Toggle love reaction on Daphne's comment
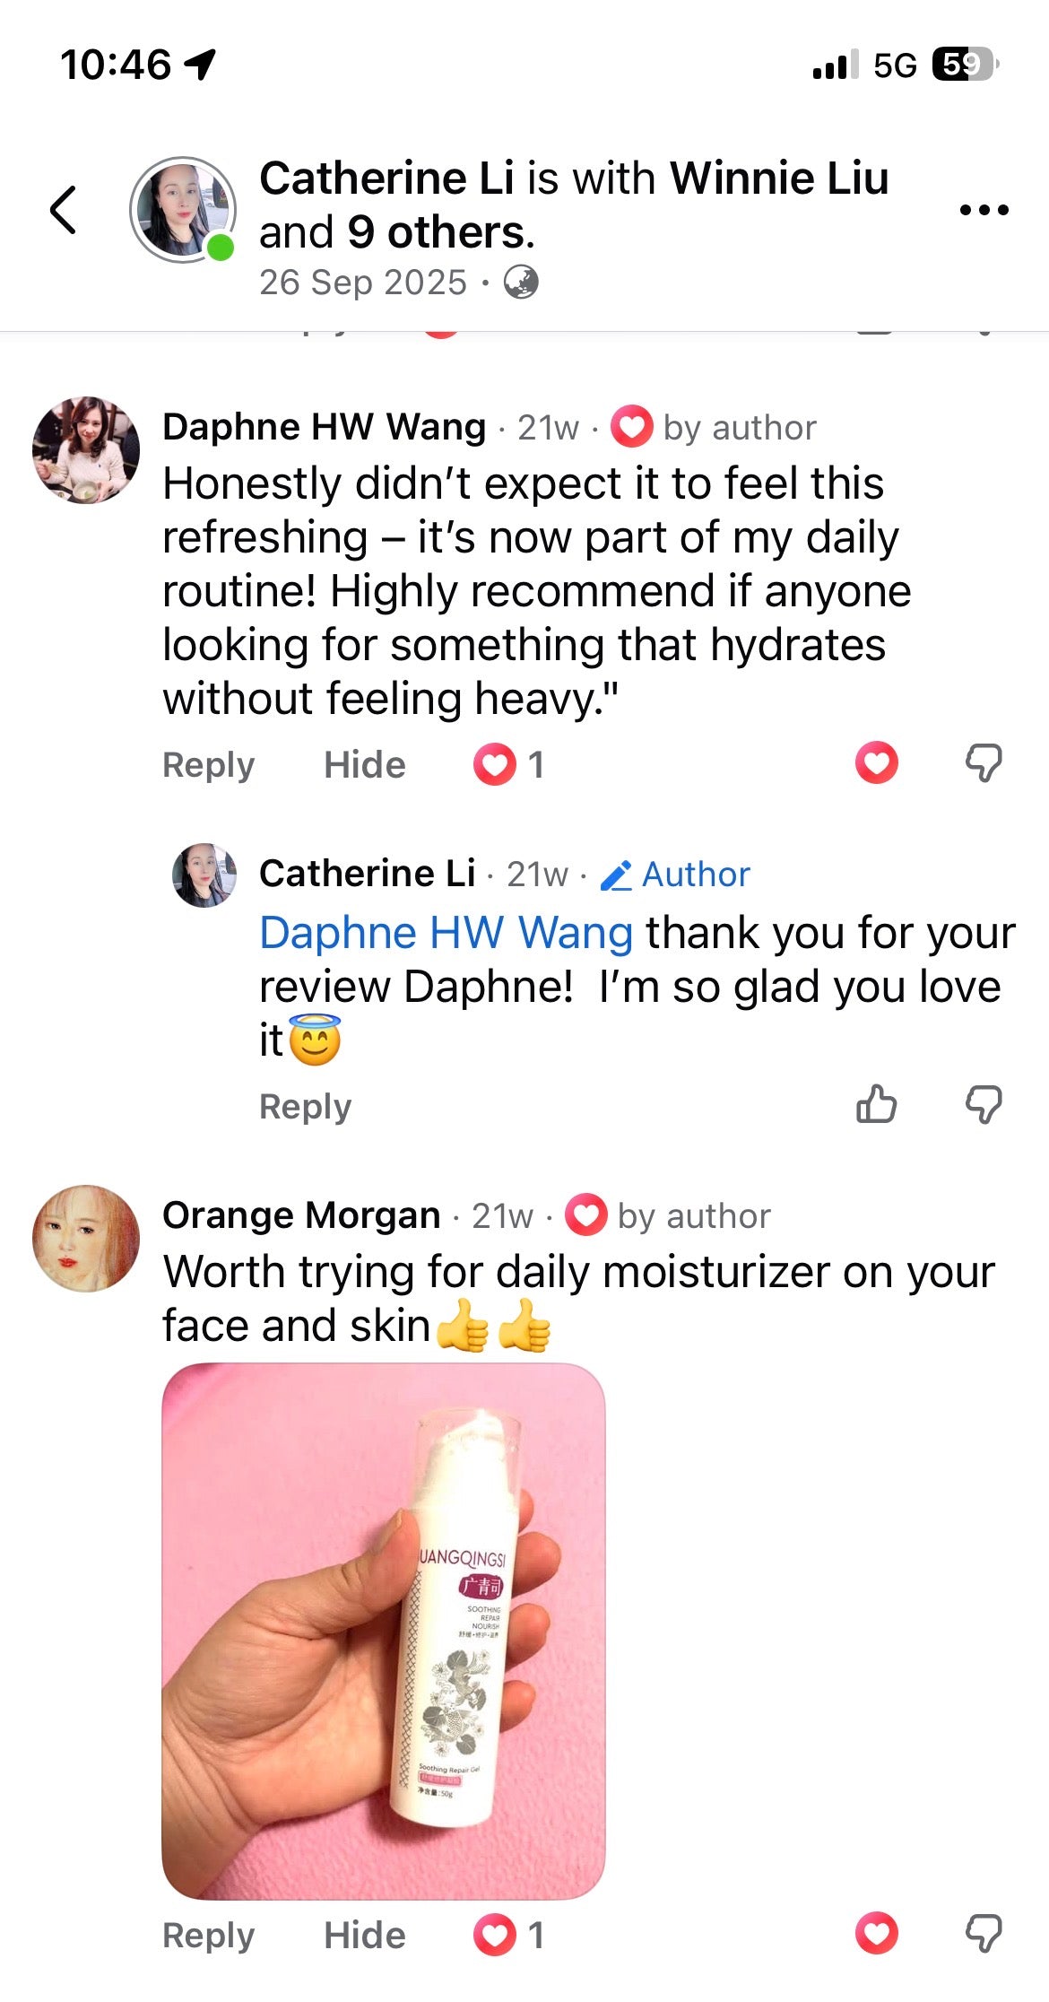This screenshot has width=1049, height=2002. click(x=876, y=763)
